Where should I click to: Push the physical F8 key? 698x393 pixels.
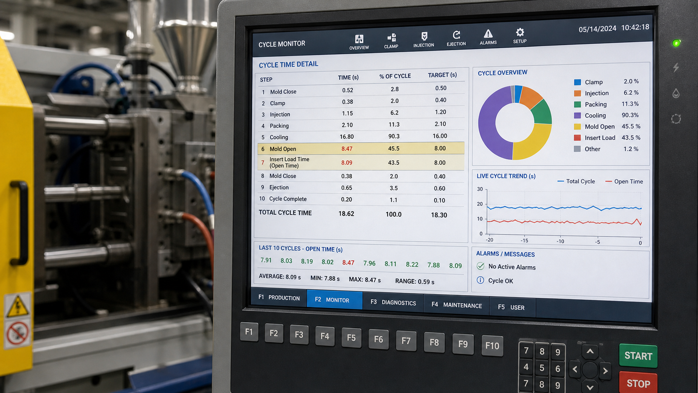434,342
